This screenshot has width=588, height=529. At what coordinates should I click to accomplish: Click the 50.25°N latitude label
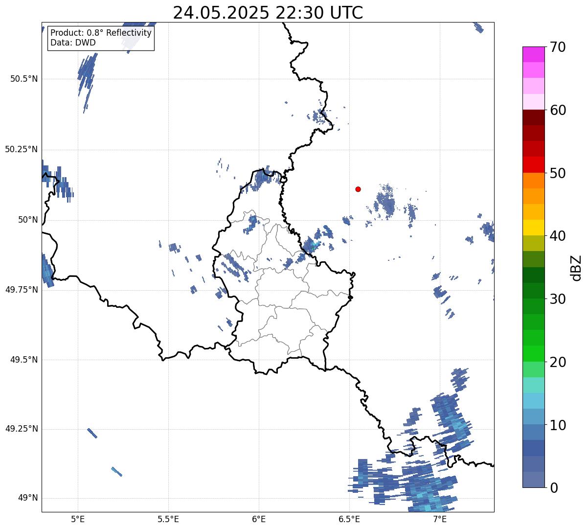click(22, 149)
